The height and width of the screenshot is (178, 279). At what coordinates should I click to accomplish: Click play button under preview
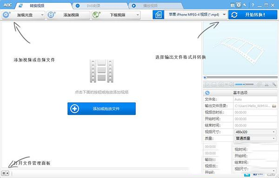pyautogui.click(x=207, y=84)
